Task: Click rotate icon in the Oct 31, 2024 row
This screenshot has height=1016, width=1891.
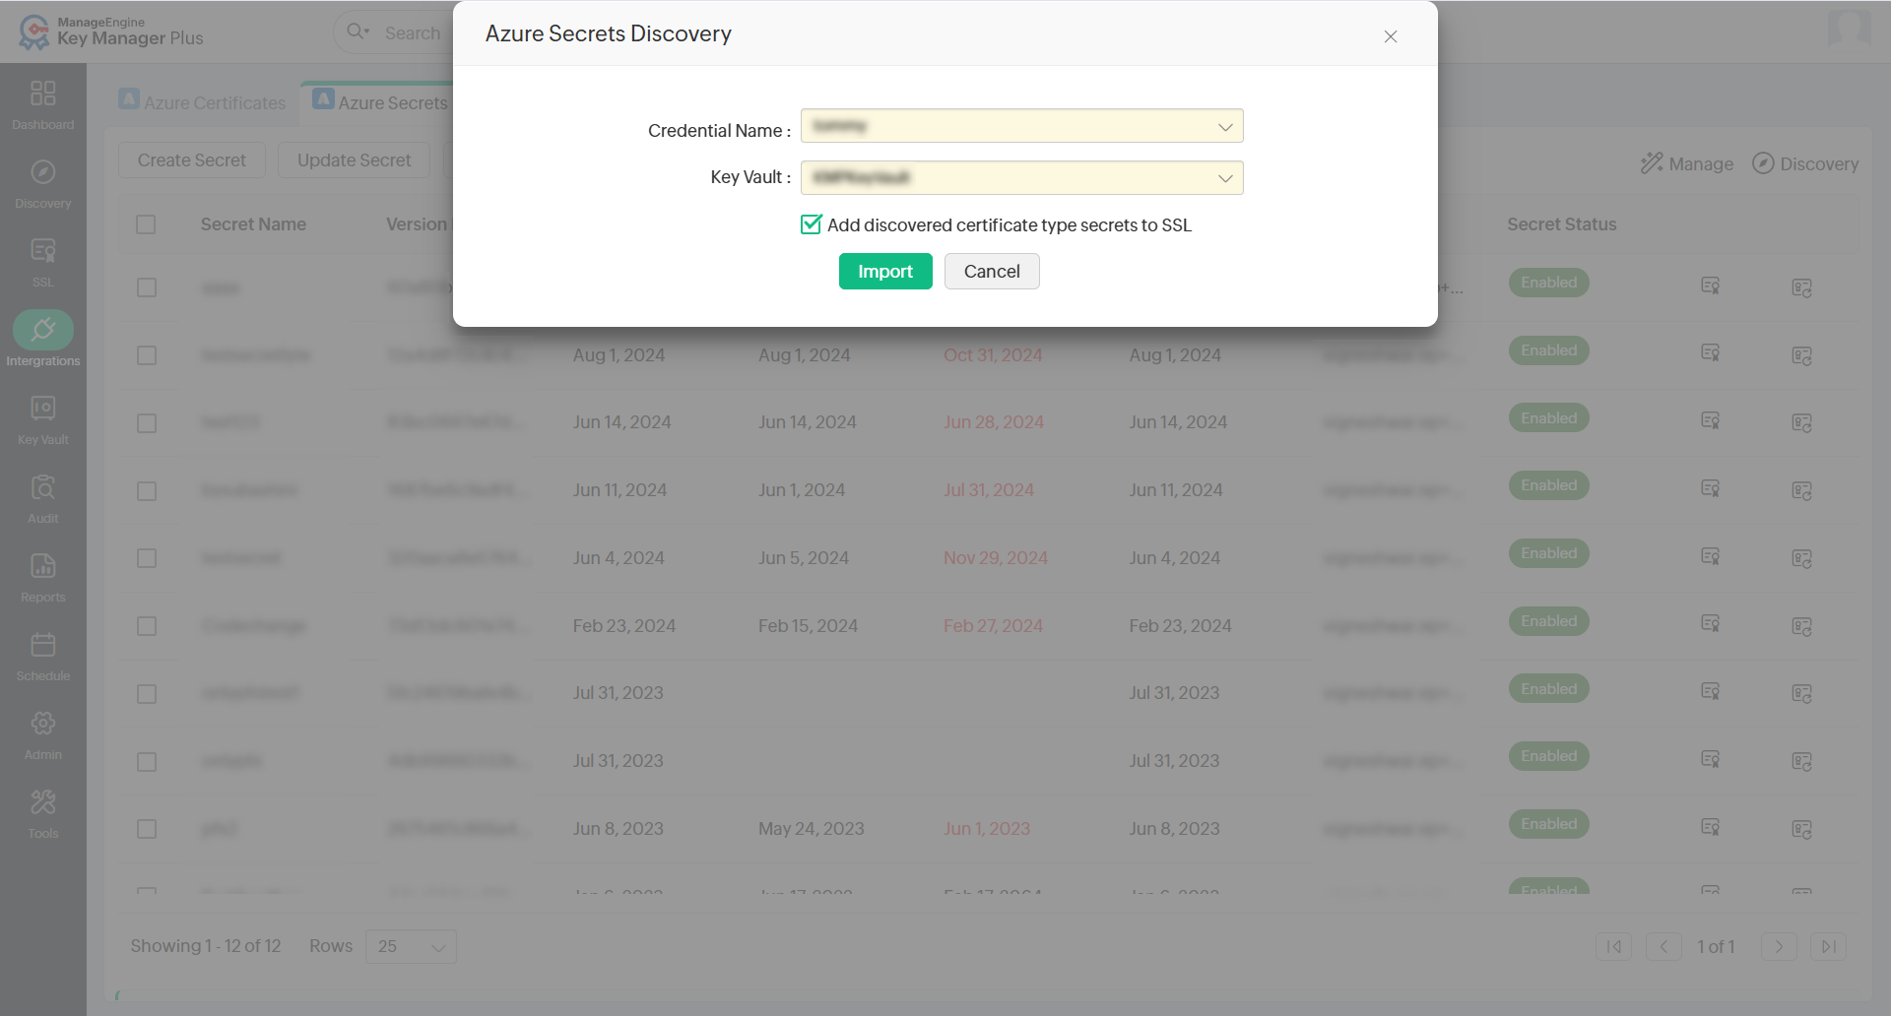Action: 1801,355
